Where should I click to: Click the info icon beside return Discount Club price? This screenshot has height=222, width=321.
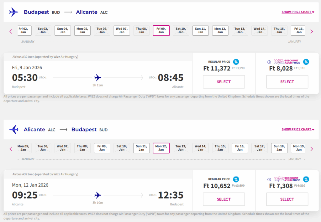pyautogui.click(x=269, y=179)
